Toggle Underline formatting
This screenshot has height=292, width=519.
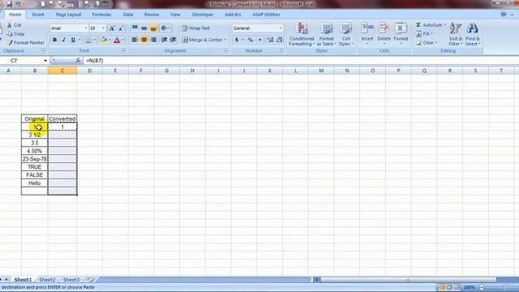pos(73,40)
